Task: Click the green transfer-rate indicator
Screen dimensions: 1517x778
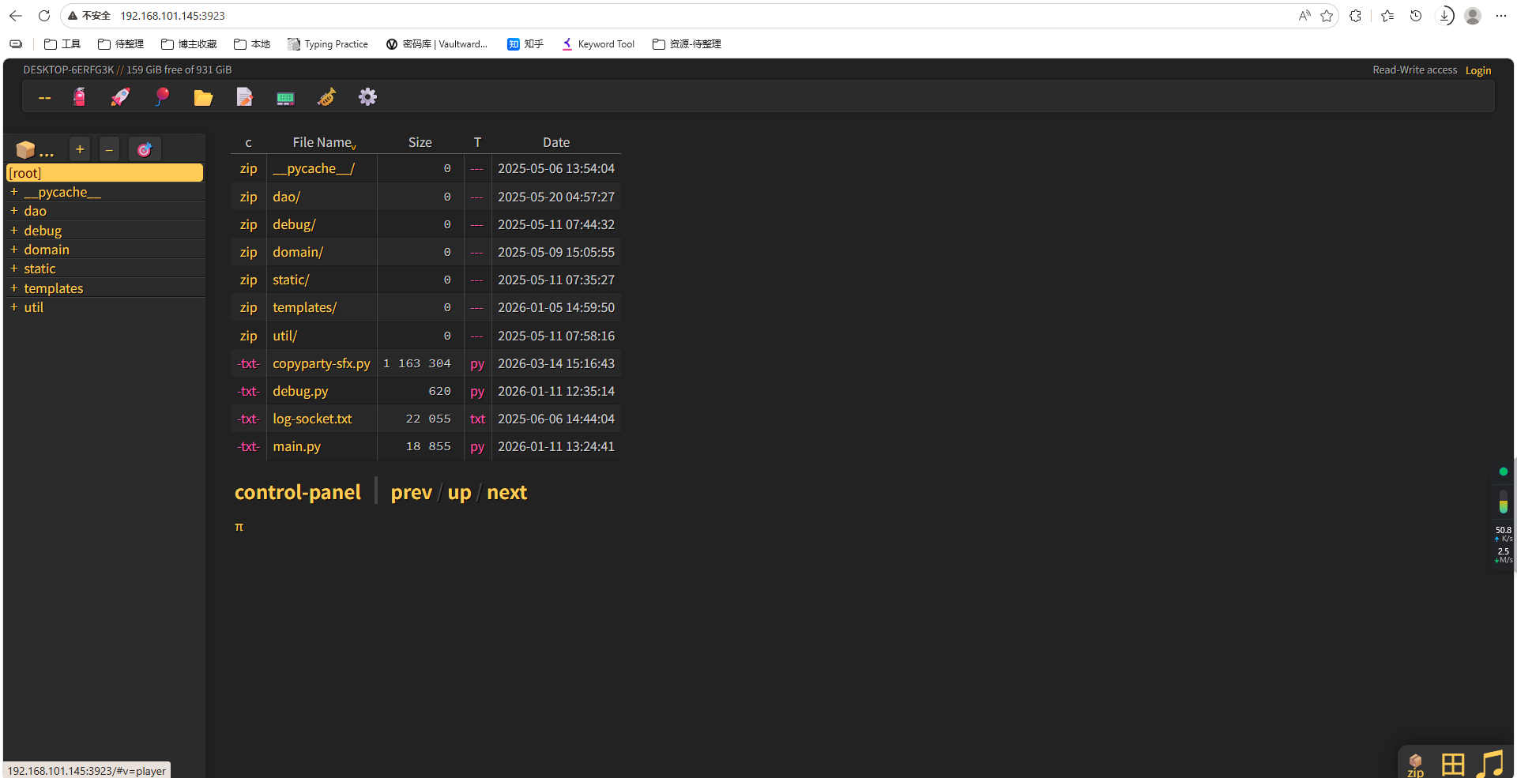Action: pyautogui.click(x=1503, y=472)
